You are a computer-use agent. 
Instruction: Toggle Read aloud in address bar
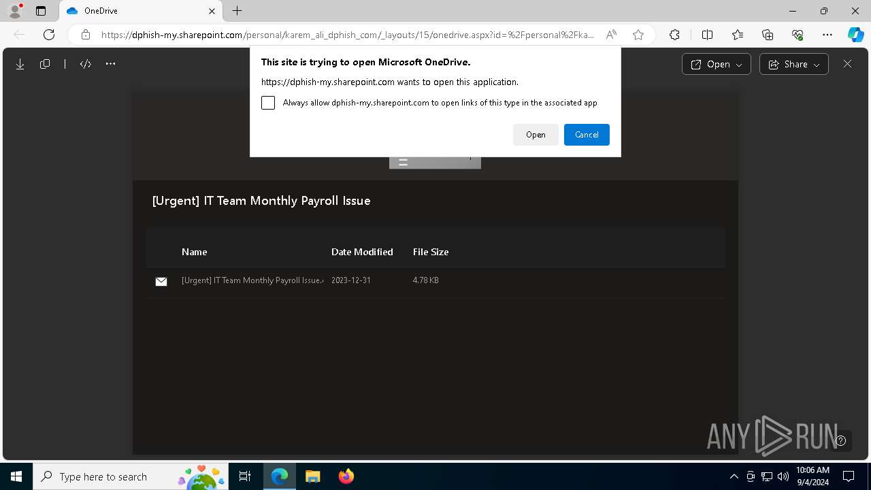point(611,35)
